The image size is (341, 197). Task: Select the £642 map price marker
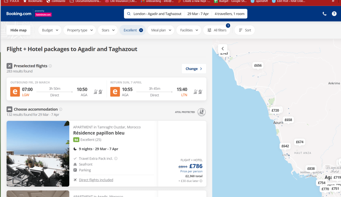[x=285, y=146]
